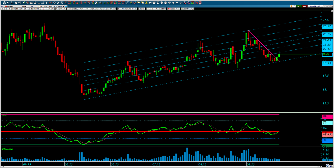The image size is (334, 168).
Task: Select the H weekly period
Action: tap(46, 9)
